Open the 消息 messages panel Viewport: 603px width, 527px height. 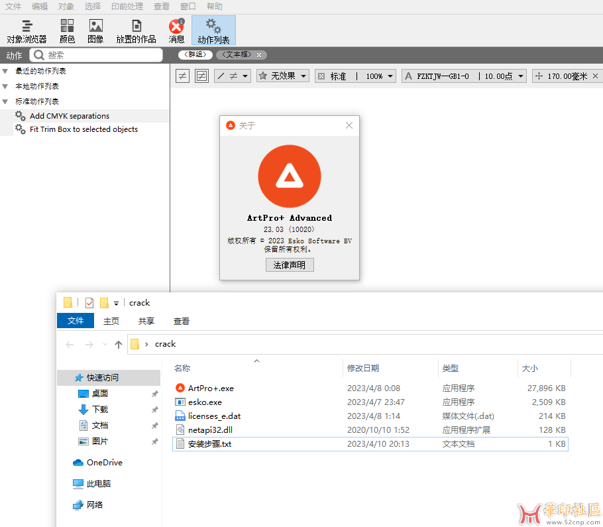point(176,31)
